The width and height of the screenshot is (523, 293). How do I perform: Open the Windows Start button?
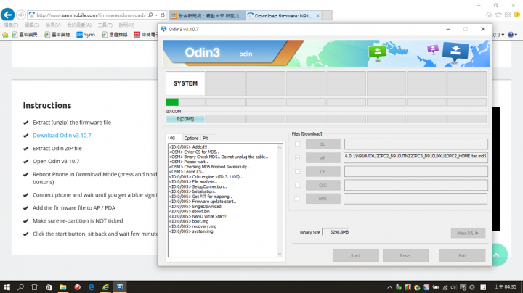point(7,287)
